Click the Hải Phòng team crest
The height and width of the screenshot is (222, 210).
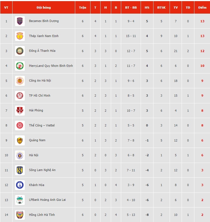click(x=20, y=111)
